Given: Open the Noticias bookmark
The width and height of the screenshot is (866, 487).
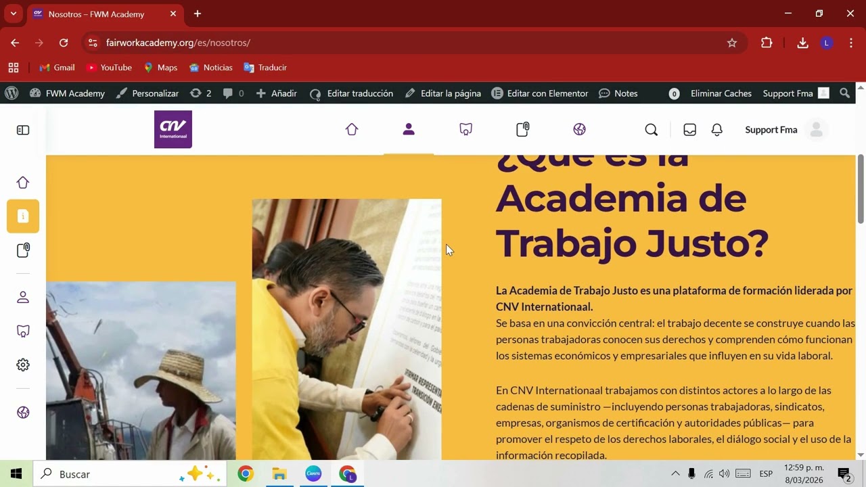Looking at the screenshot, I should pos(210,68).
